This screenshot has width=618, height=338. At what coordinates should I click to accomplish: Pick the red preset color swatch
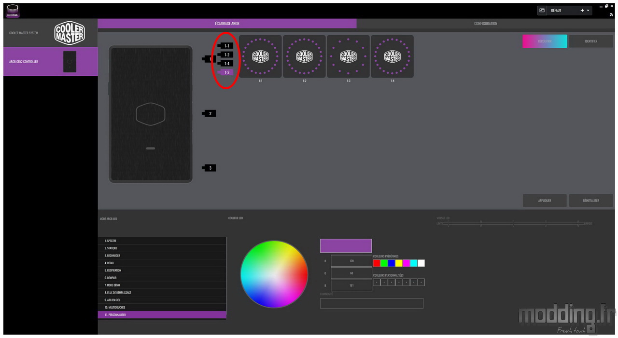tap(377, 263)
